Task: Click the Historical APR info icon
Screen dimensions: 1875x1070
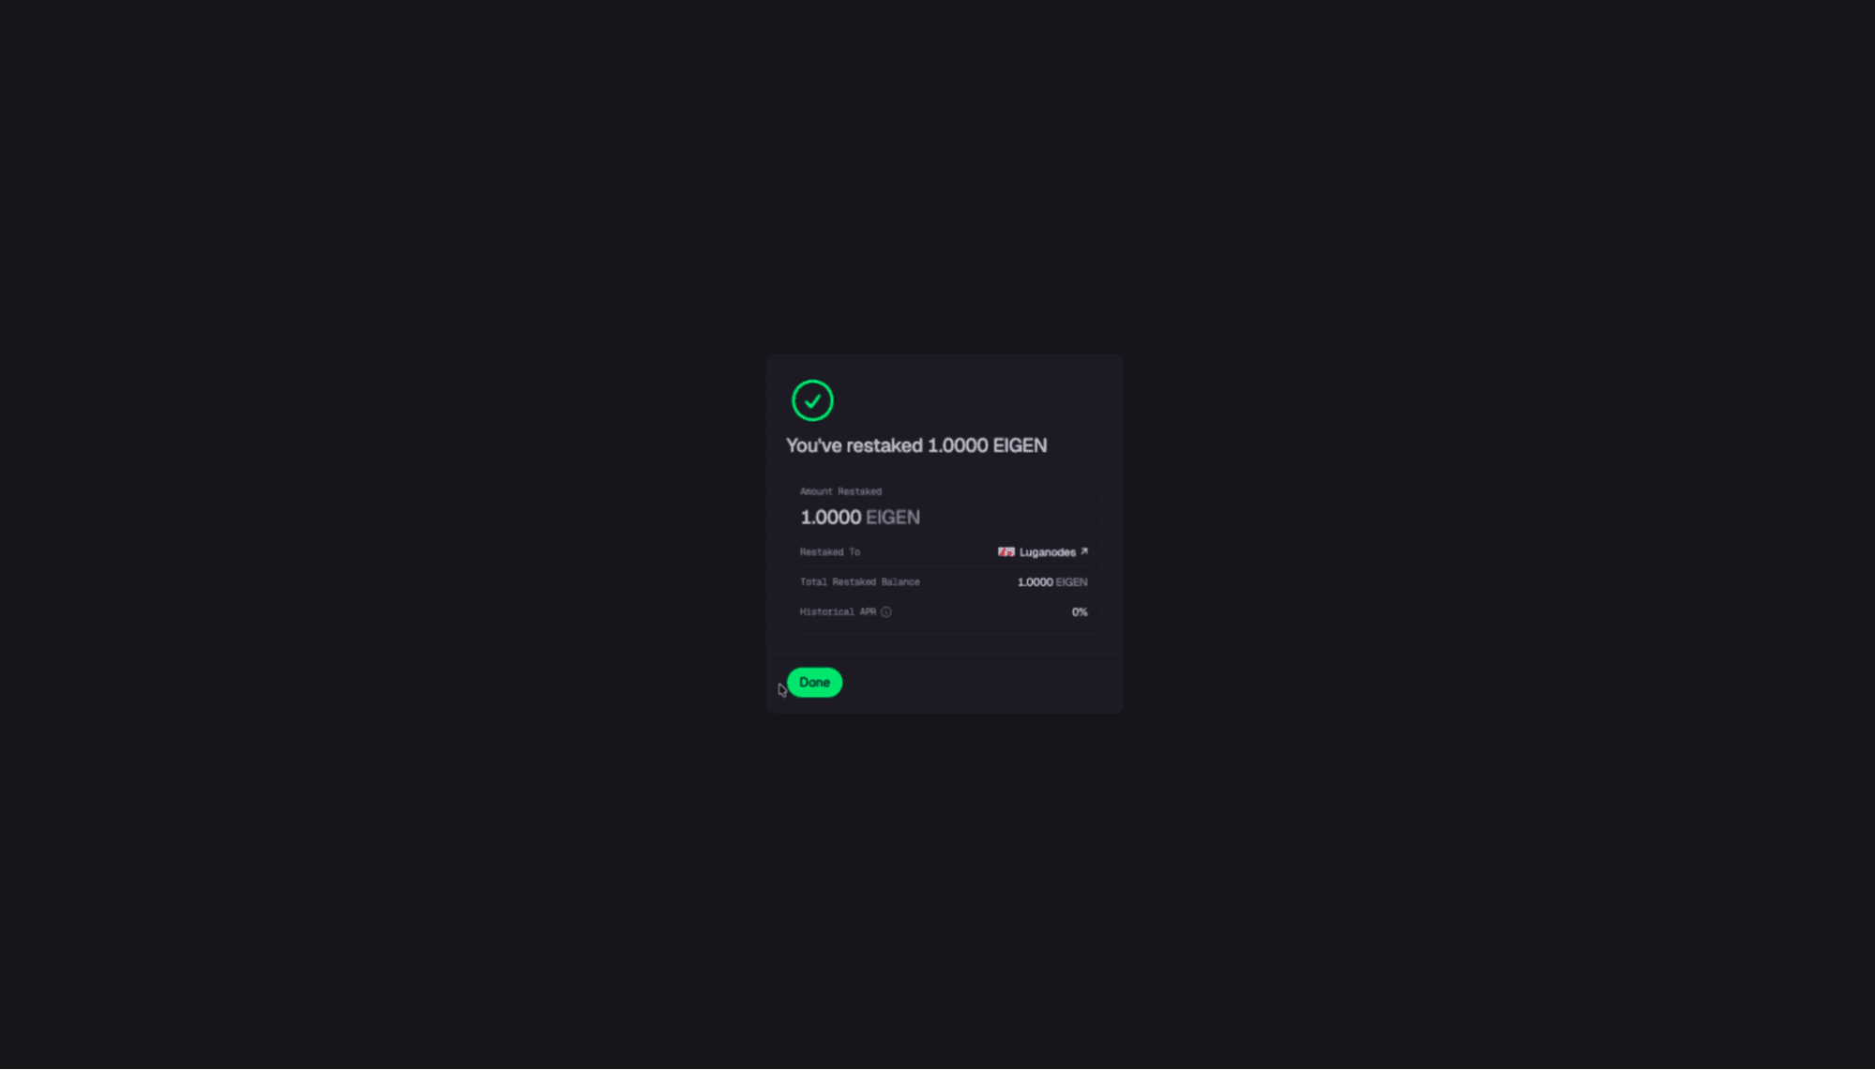Action: coord(886,612)
